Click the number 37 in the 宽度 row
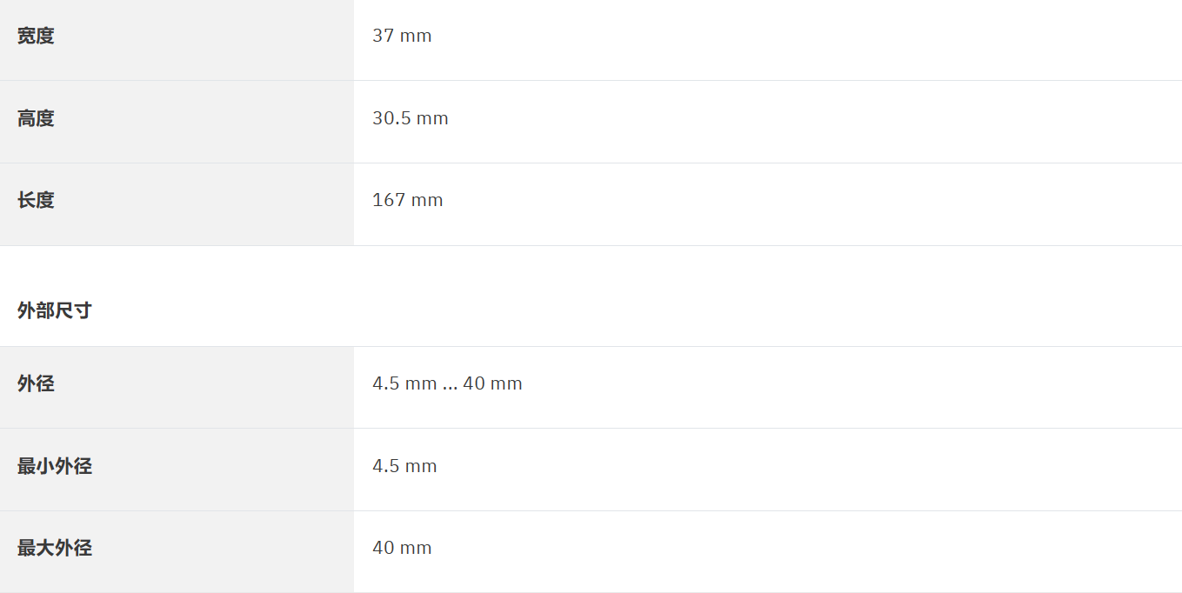The width and height of the screenshot is (1182, 593). [383, 37]
